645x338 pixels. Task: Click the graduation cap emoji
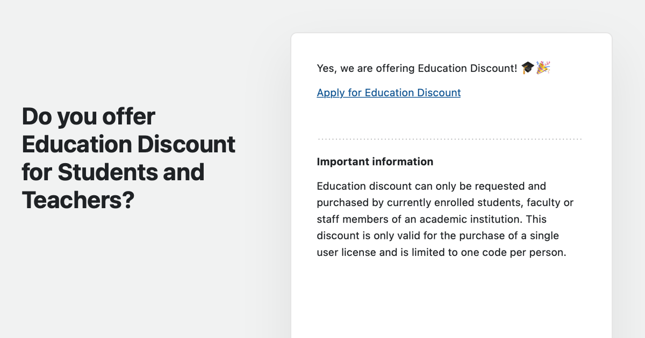528,68
